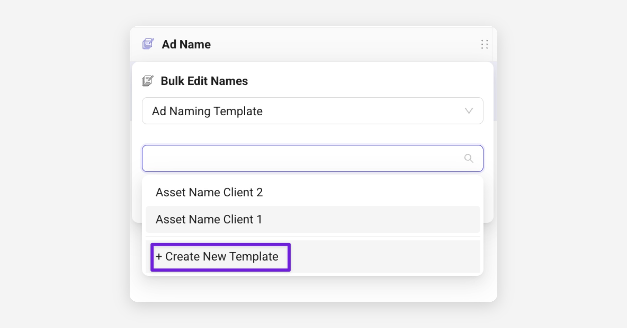627x328 pixels.
Task: Click the Ad Name card header bar
Action: tap(340, 44)
